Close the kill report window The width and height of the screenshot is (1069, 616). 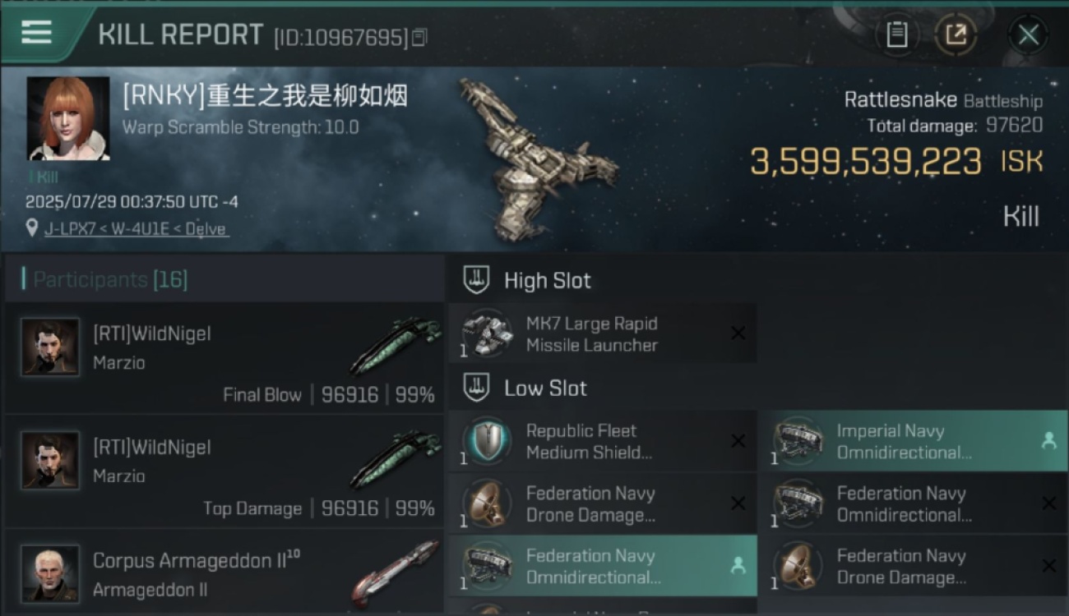point(1028,34)
